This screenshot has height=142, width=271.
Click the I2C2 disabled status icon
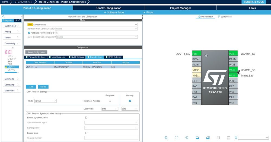point(6,54)
